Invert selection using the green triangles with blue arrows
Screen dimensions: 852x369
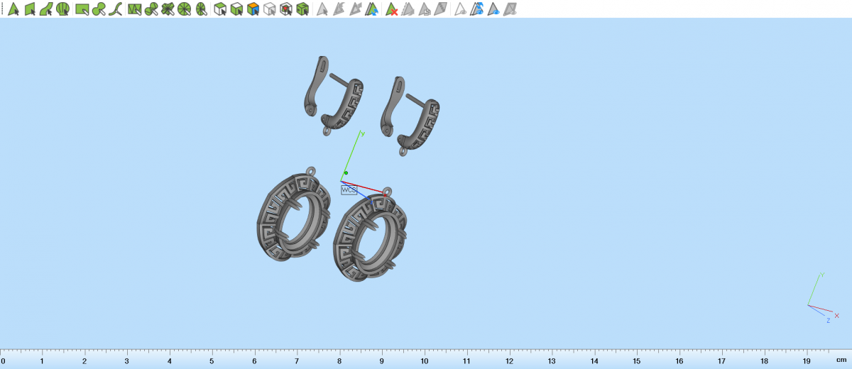click(x=373, y=9)
